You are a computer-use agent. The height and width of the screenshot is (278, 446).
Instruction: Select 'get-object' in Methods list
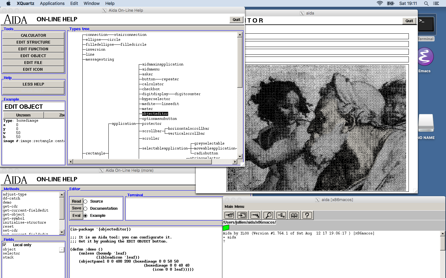click(x=14, y=214)
